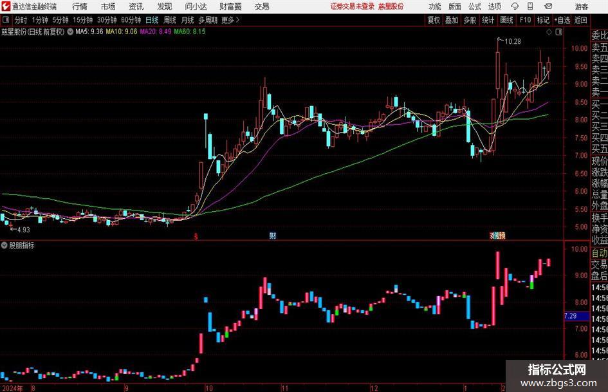
Task: Click the 通达信 red logo icon
Action: point(6,6)
